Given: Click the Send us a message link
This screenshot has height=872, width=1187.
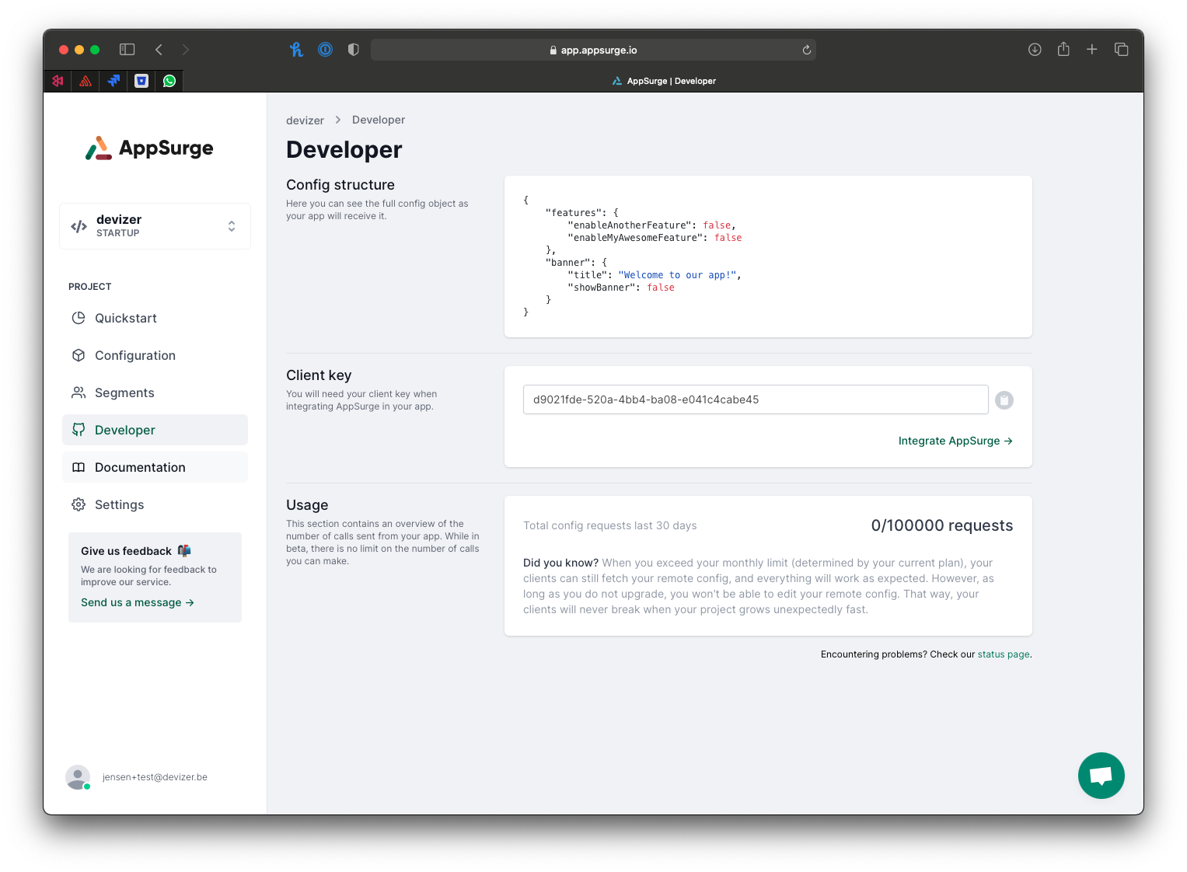Looking at the screenshot, I should click(x=138, y=602).
